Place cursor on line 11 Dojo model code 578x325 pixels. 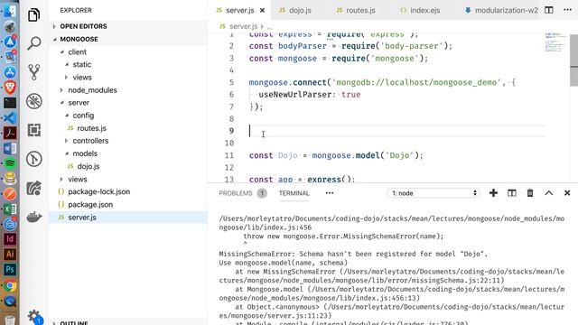pos(336,155)
